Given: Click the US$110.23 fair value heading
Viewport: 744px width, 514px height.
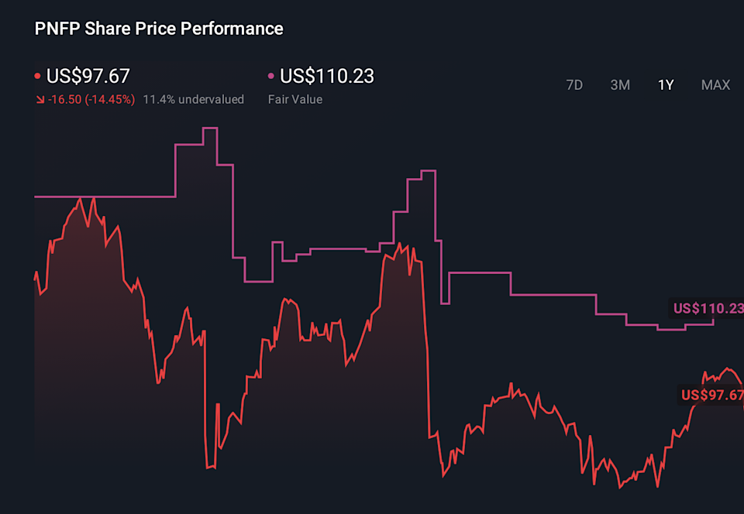Looking at the screenshot, I should 327,76.
